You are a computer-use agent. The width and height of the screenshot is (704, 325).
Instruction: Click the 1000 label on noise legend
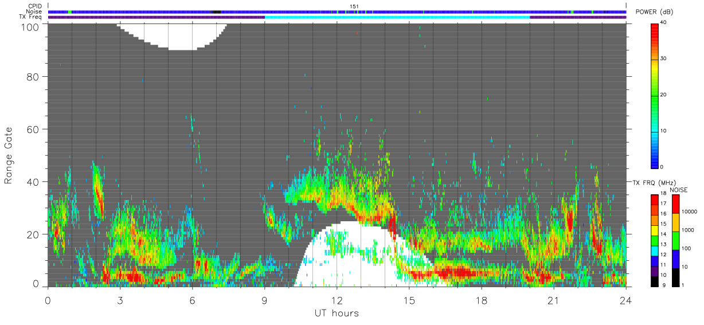(x=688, y=230)
